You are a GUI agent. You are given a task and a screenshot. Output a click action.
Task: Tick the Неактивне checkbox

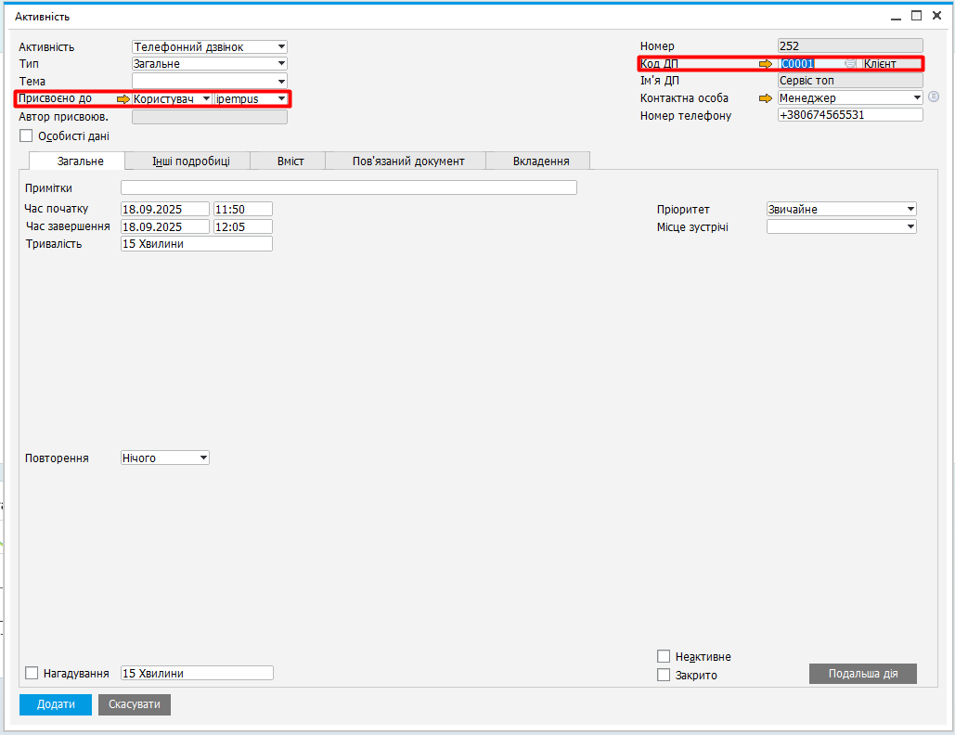[664, 657]
